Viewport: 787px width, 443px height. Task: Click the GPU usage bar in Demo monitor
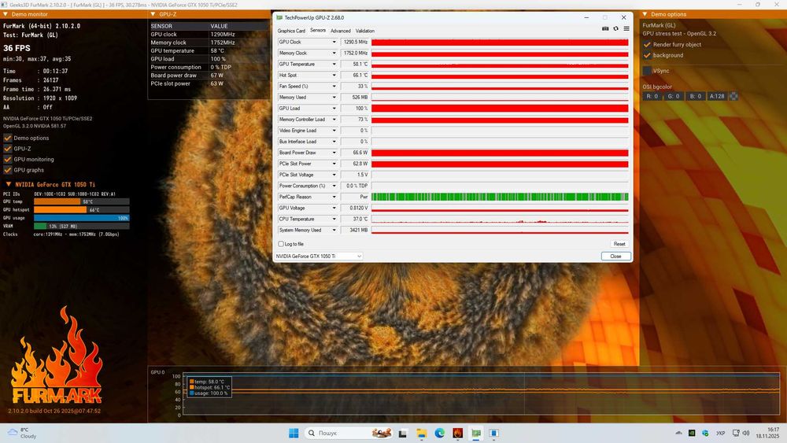(81, 218)
